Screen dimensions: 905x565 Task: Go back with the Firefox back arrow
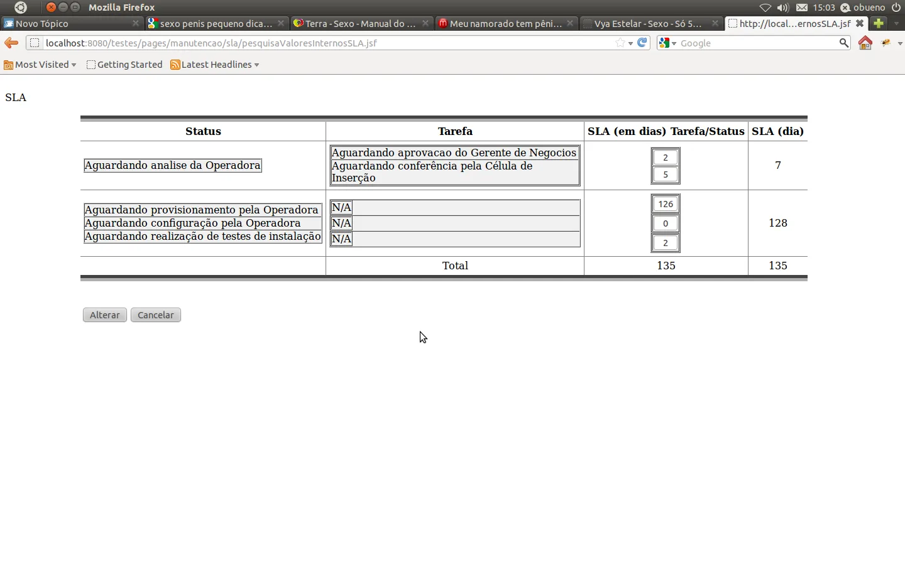[11, 43]
